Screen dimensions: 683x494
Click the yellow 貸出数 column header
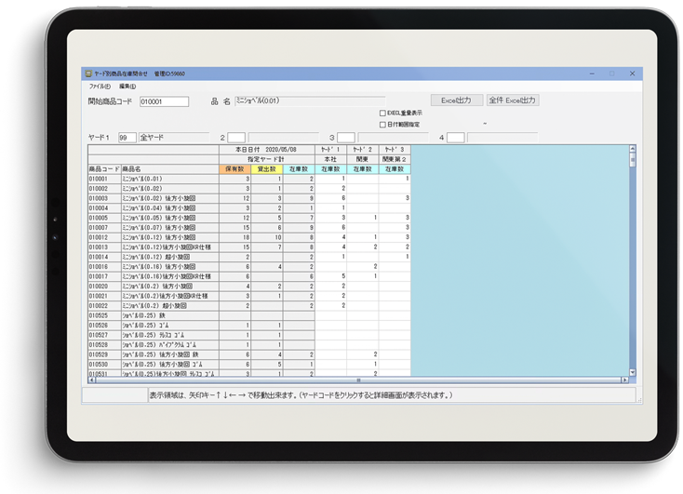(267, 169)
